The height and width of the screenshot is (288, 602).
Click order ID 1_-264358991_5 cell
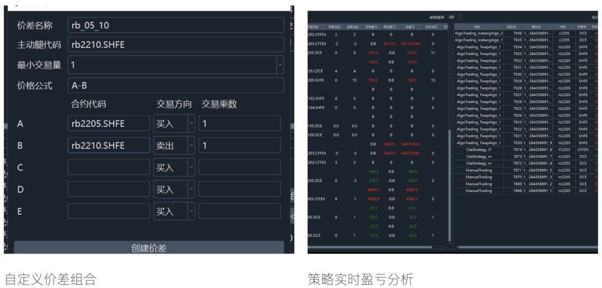[x=538, y=170]
